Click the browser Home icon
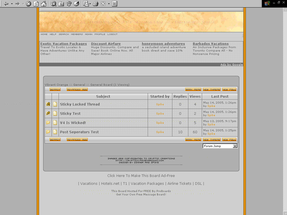Image resolution: width=287 pixels, height=215 pixels. click(44, 4)
